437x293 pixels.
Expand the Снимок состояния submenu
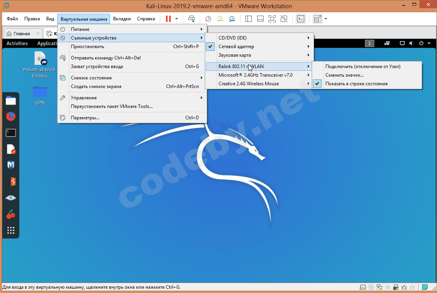coord(132,78)
